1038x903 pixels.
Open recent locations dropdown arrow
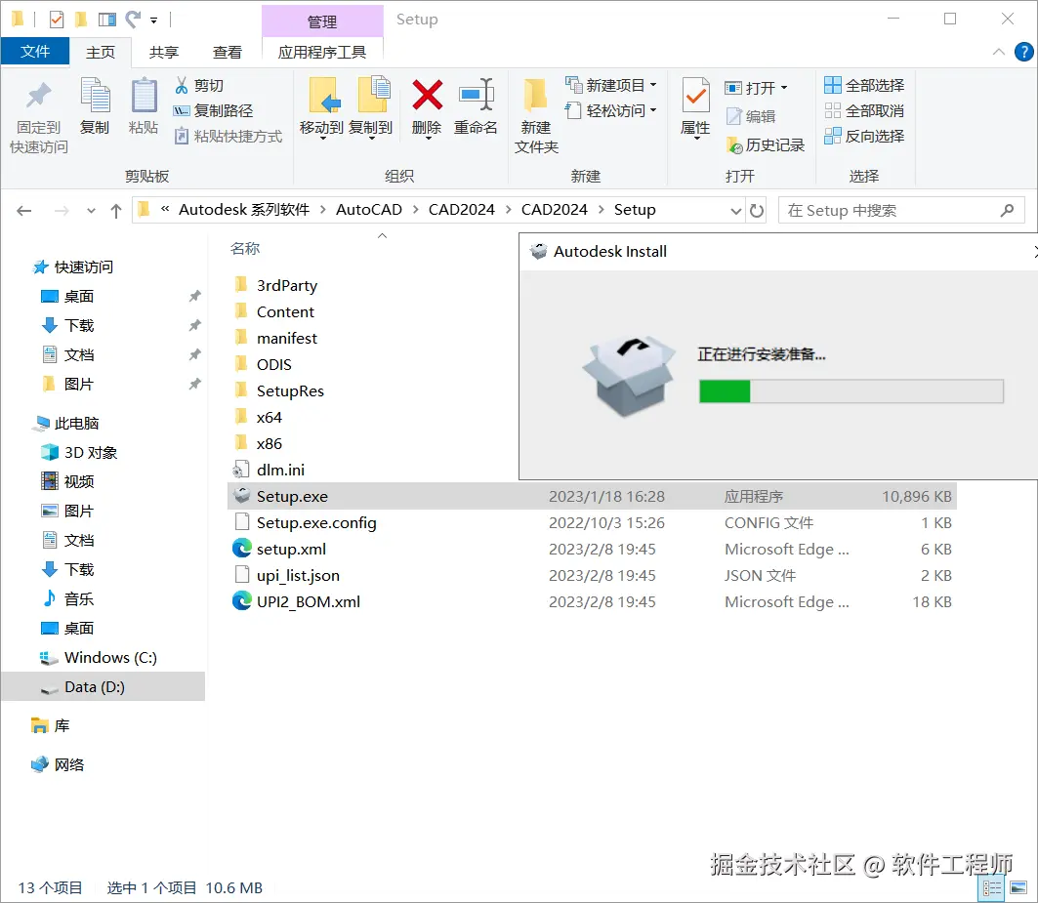91,211
